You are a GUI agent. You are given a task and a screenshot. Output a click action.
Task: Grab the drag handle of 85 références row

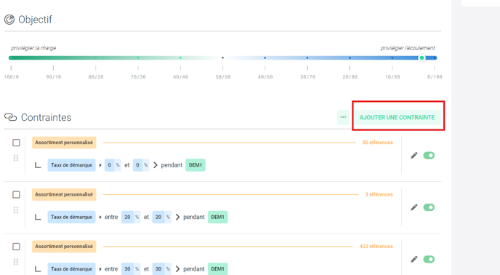click(16, 158)
